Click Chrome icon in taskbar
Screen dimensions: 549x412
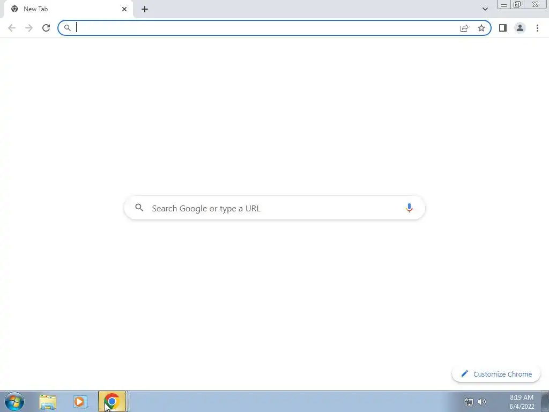112,401
